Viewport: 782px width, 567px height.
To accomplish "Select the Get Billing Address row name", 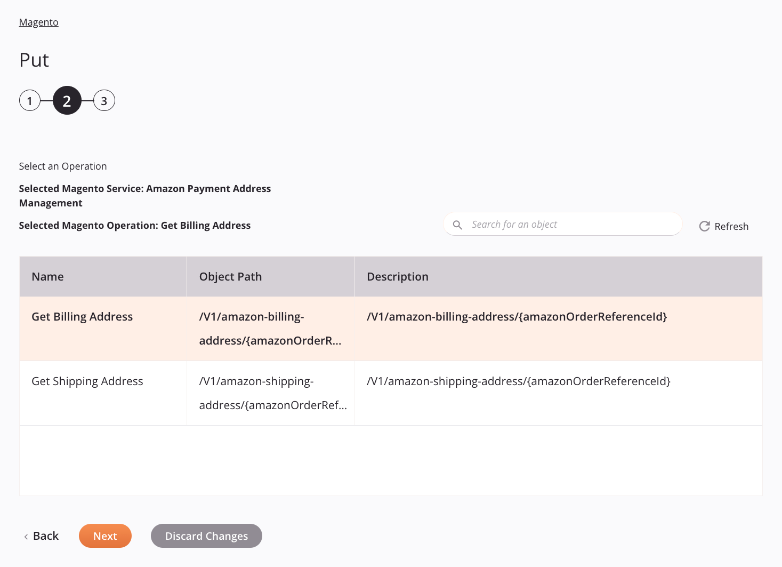I will 82,317.
